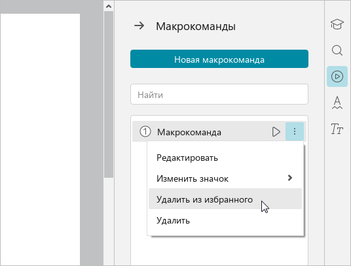
Task: Choose Редактировать from the context menu
Action: [x=225, y=158]
